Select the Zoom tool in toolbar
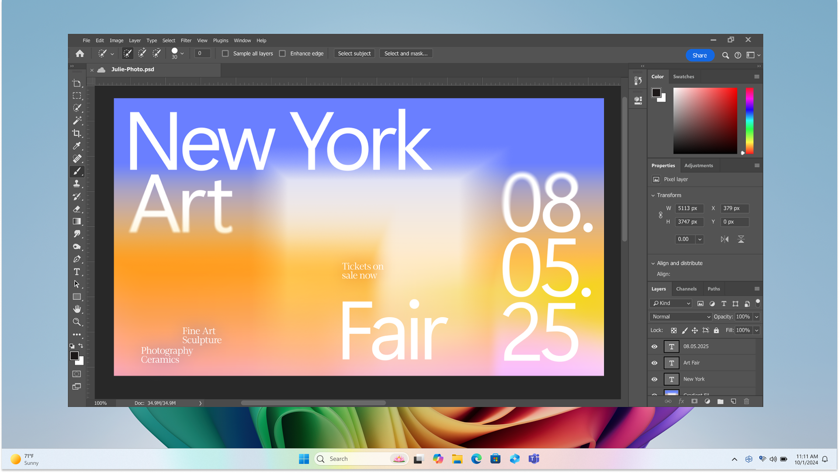 tap(77, 322)
